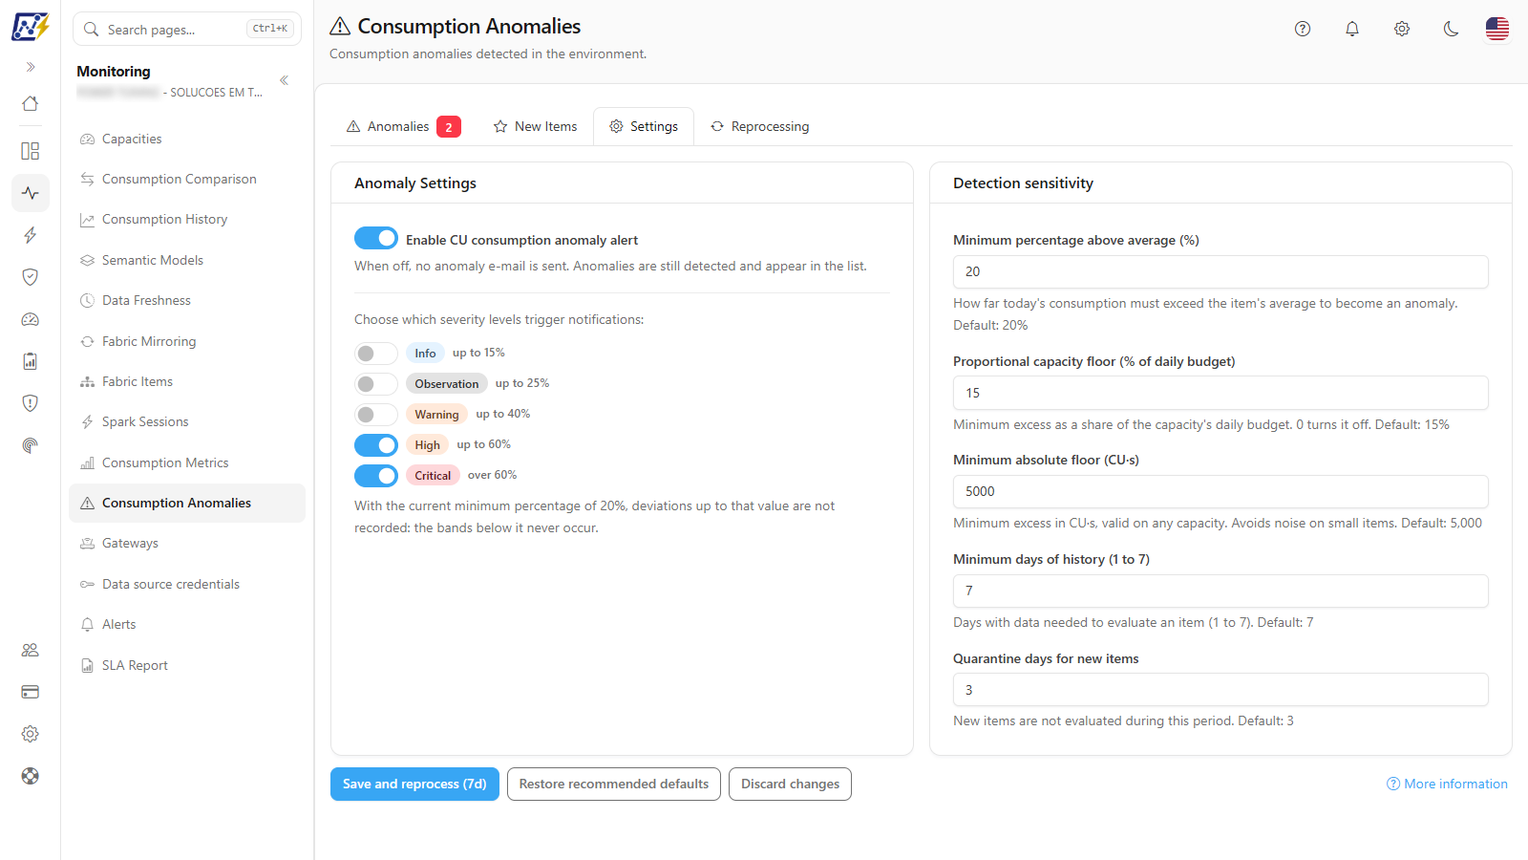1528x860 pixels.
Task: Click the Search pages box
Action: pos(187,29)
